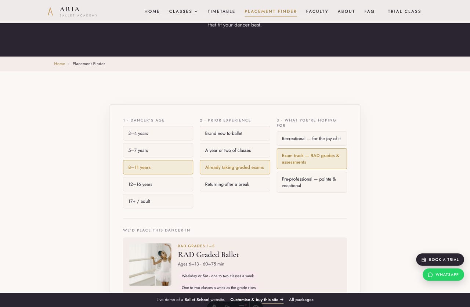This screenshot has width=470, height=307.
Task: Go to Placement Finder nav item
Action: pyautogui.click(x=271, y=11)
